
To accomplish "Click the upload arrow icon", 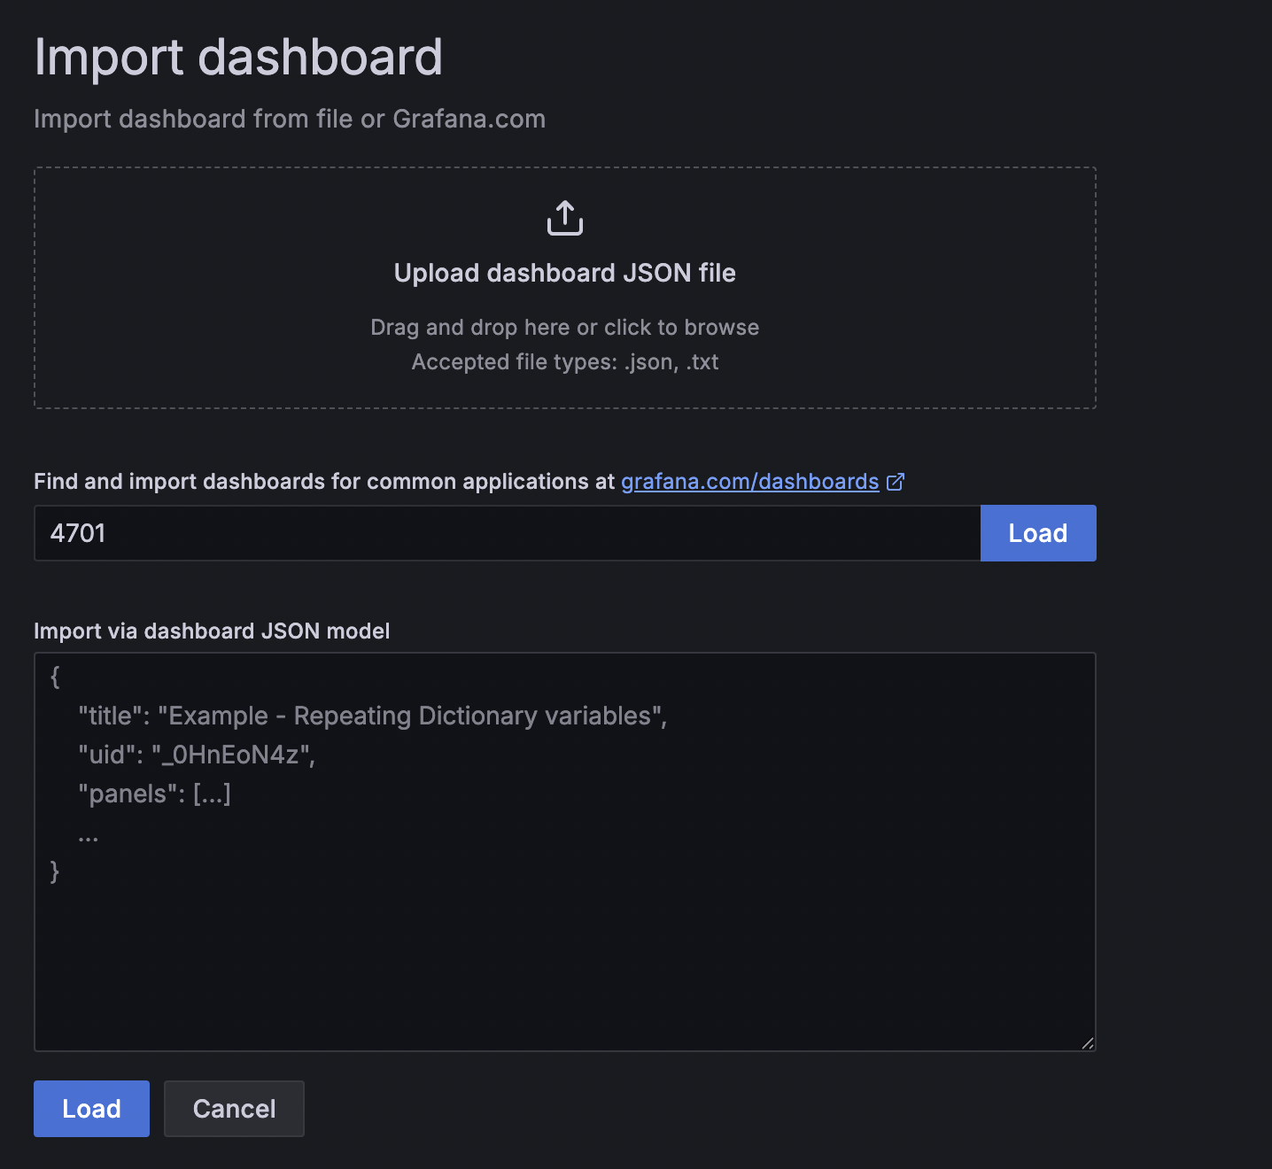I will coord(565,218).
